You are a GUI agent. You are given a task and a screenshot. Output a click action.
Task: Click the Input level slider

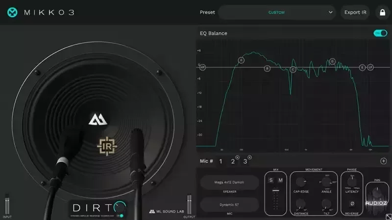(x=7, y=204)
